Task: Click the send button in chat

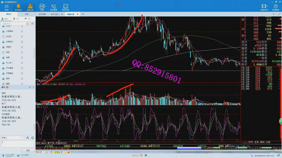Action: (x=27, y=150)
